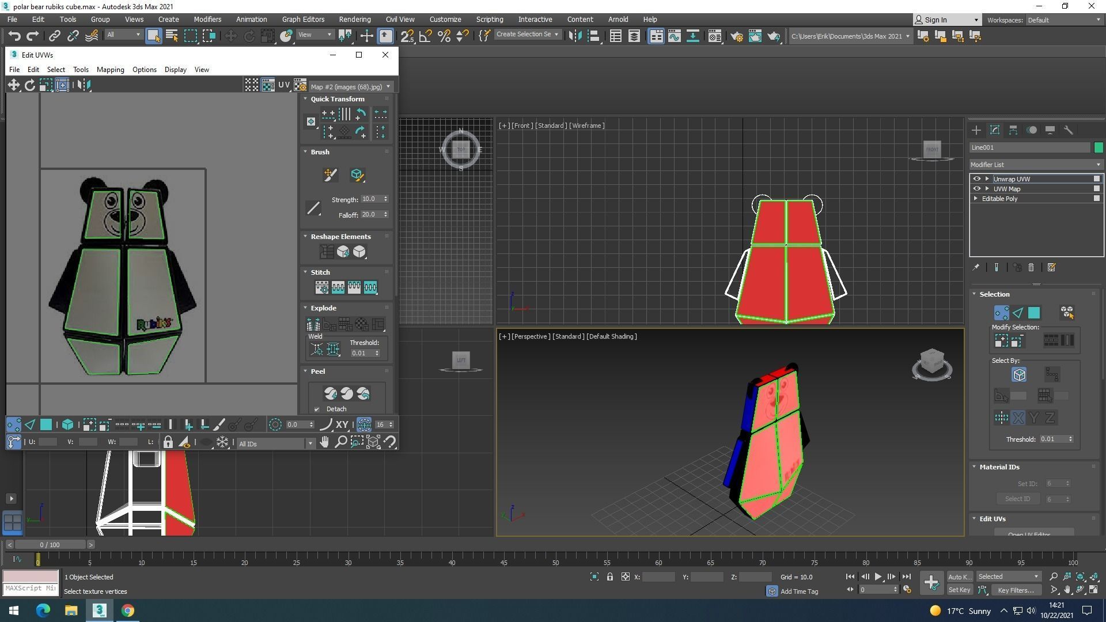Expand the Editable Poly stack entry
Screen dimensions: 1106x622
pos(976,199)
